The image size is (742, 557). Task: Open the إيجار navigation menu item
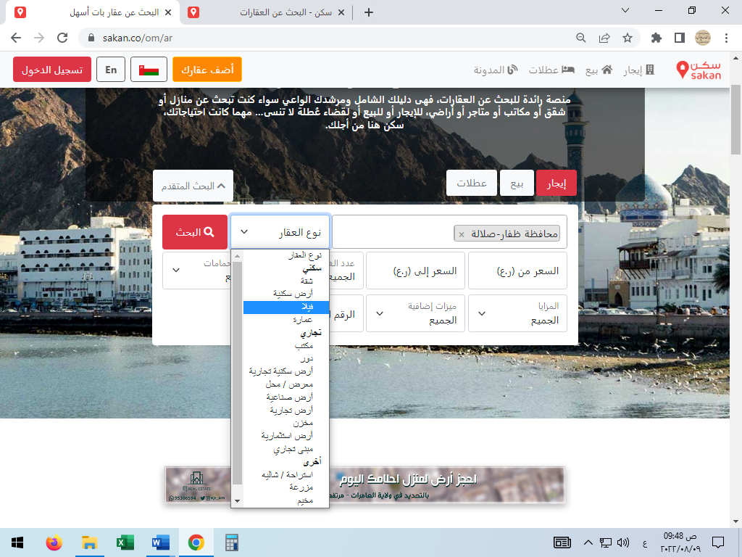point(639,70)
